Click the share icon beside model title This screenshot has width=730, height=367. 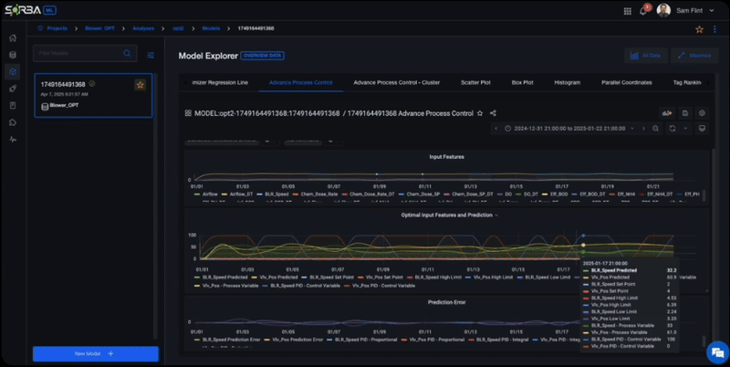(493, 113)
